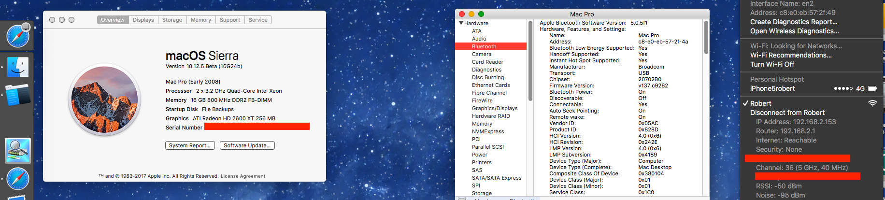Image resolution: width=885 pixels, height=200 pixels.
Task: Go to the Support tab
Action: point(230,20)
